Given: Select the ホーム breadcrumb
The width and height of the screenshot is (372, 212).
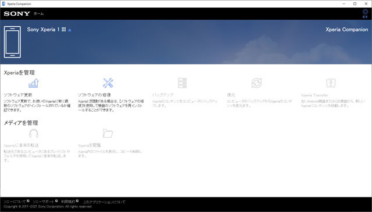Looking at the screenshot, I should tap(38, 14).
